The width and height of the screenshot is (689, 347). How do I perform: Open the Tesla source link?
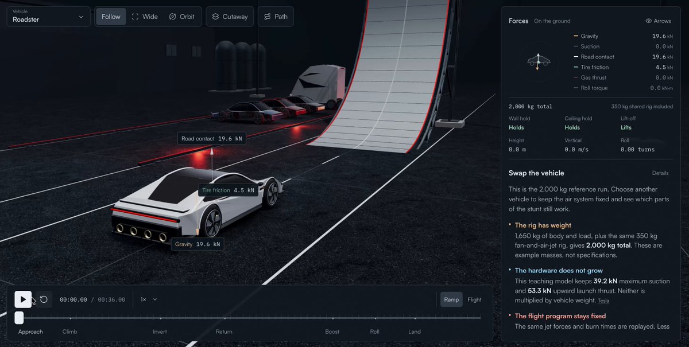(x=603, y=301)
